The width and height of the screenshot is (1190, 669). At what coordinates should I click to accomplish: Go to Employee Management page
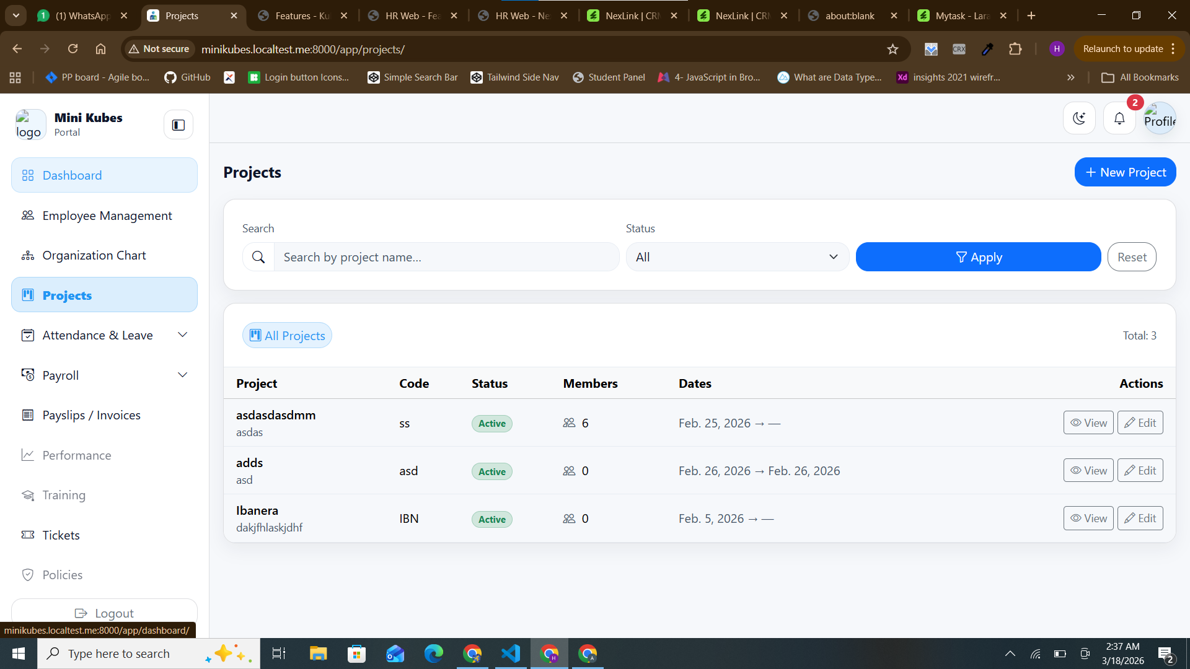(x=107, y=216)
